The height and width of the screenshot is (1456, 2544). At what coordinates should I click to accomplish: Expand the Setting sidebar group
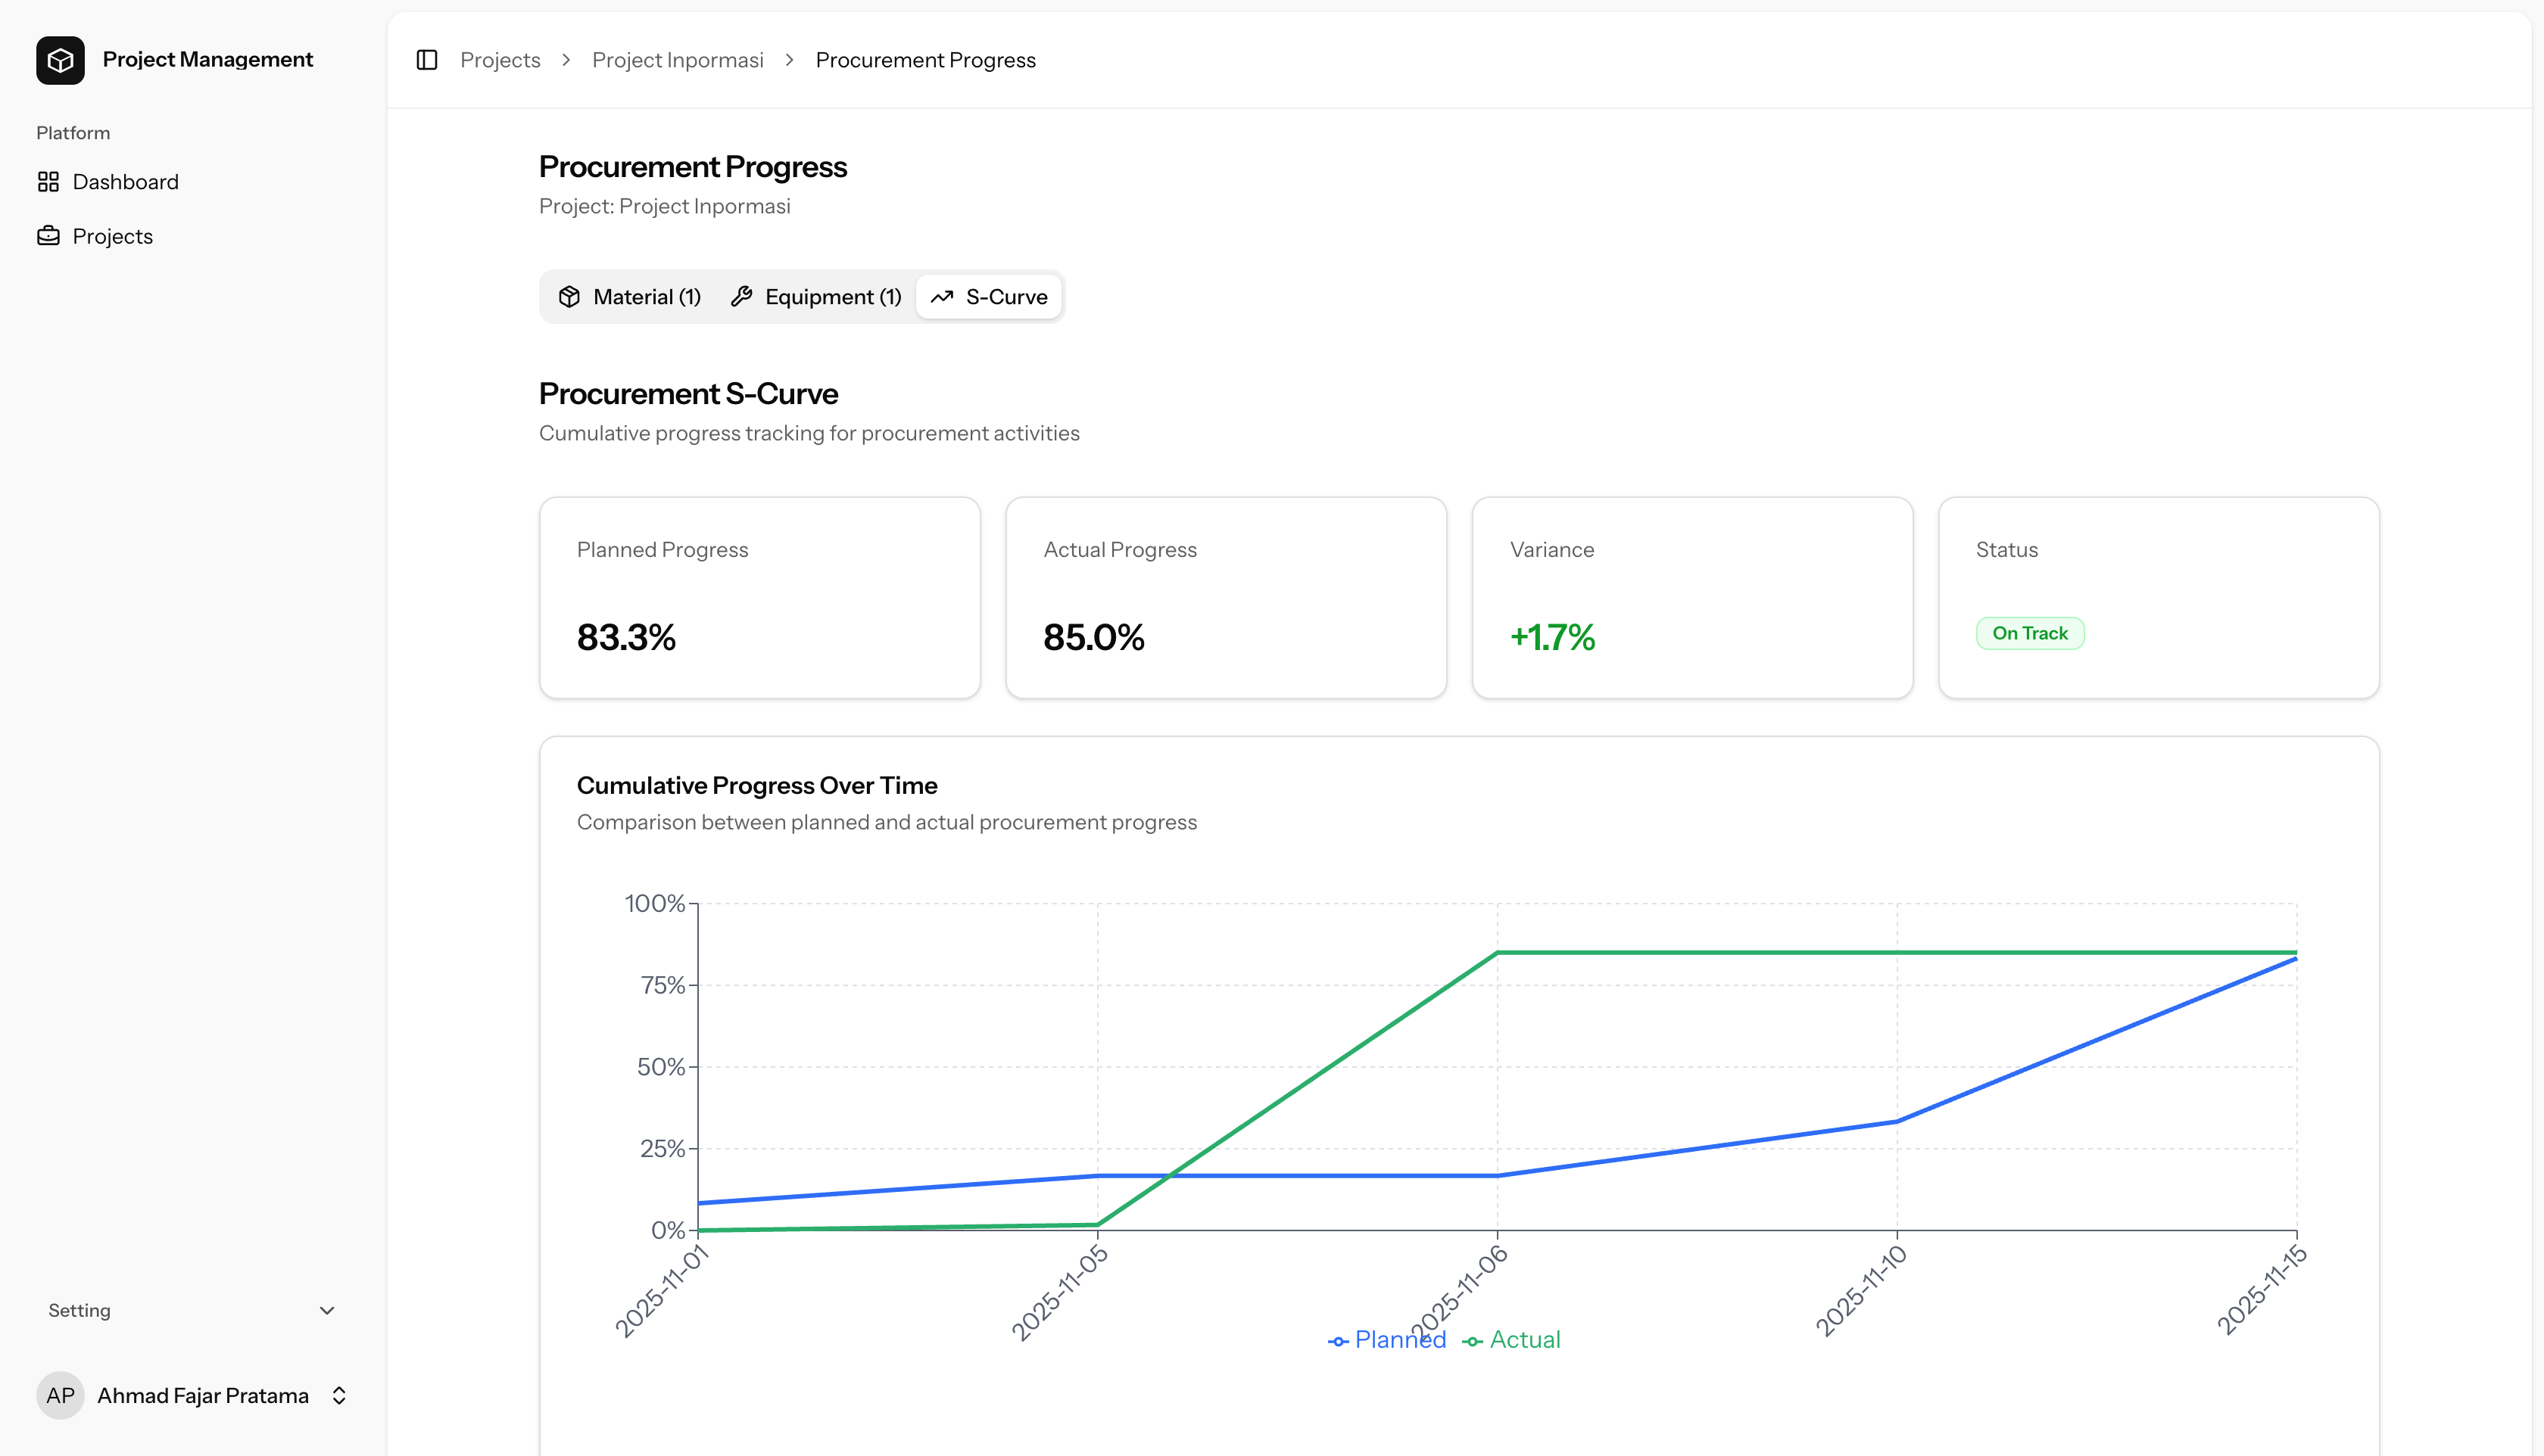[80, 1311]
